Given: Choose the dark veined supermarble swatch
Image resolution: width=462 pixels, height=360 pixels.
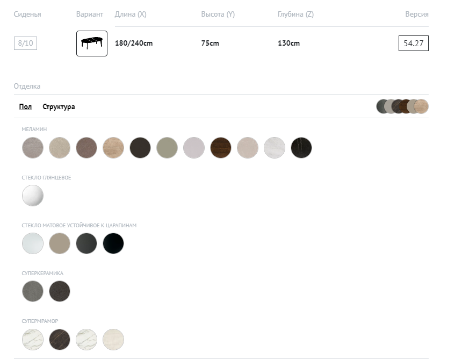Looking at the screenshot, I should tap(60, 339).
